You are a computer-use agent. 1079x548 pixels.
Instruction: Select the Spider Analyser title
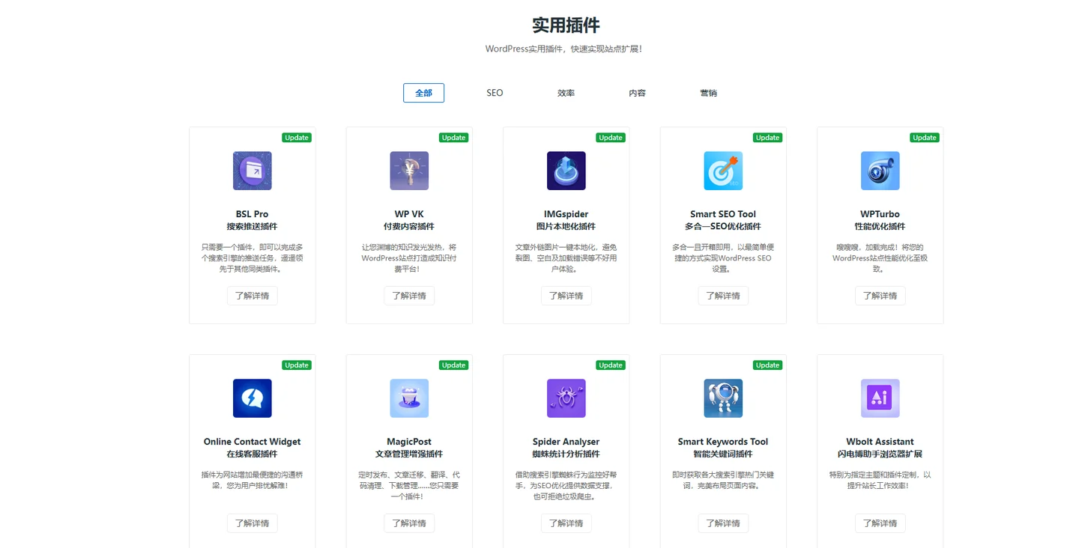click(x=566, y=442)
